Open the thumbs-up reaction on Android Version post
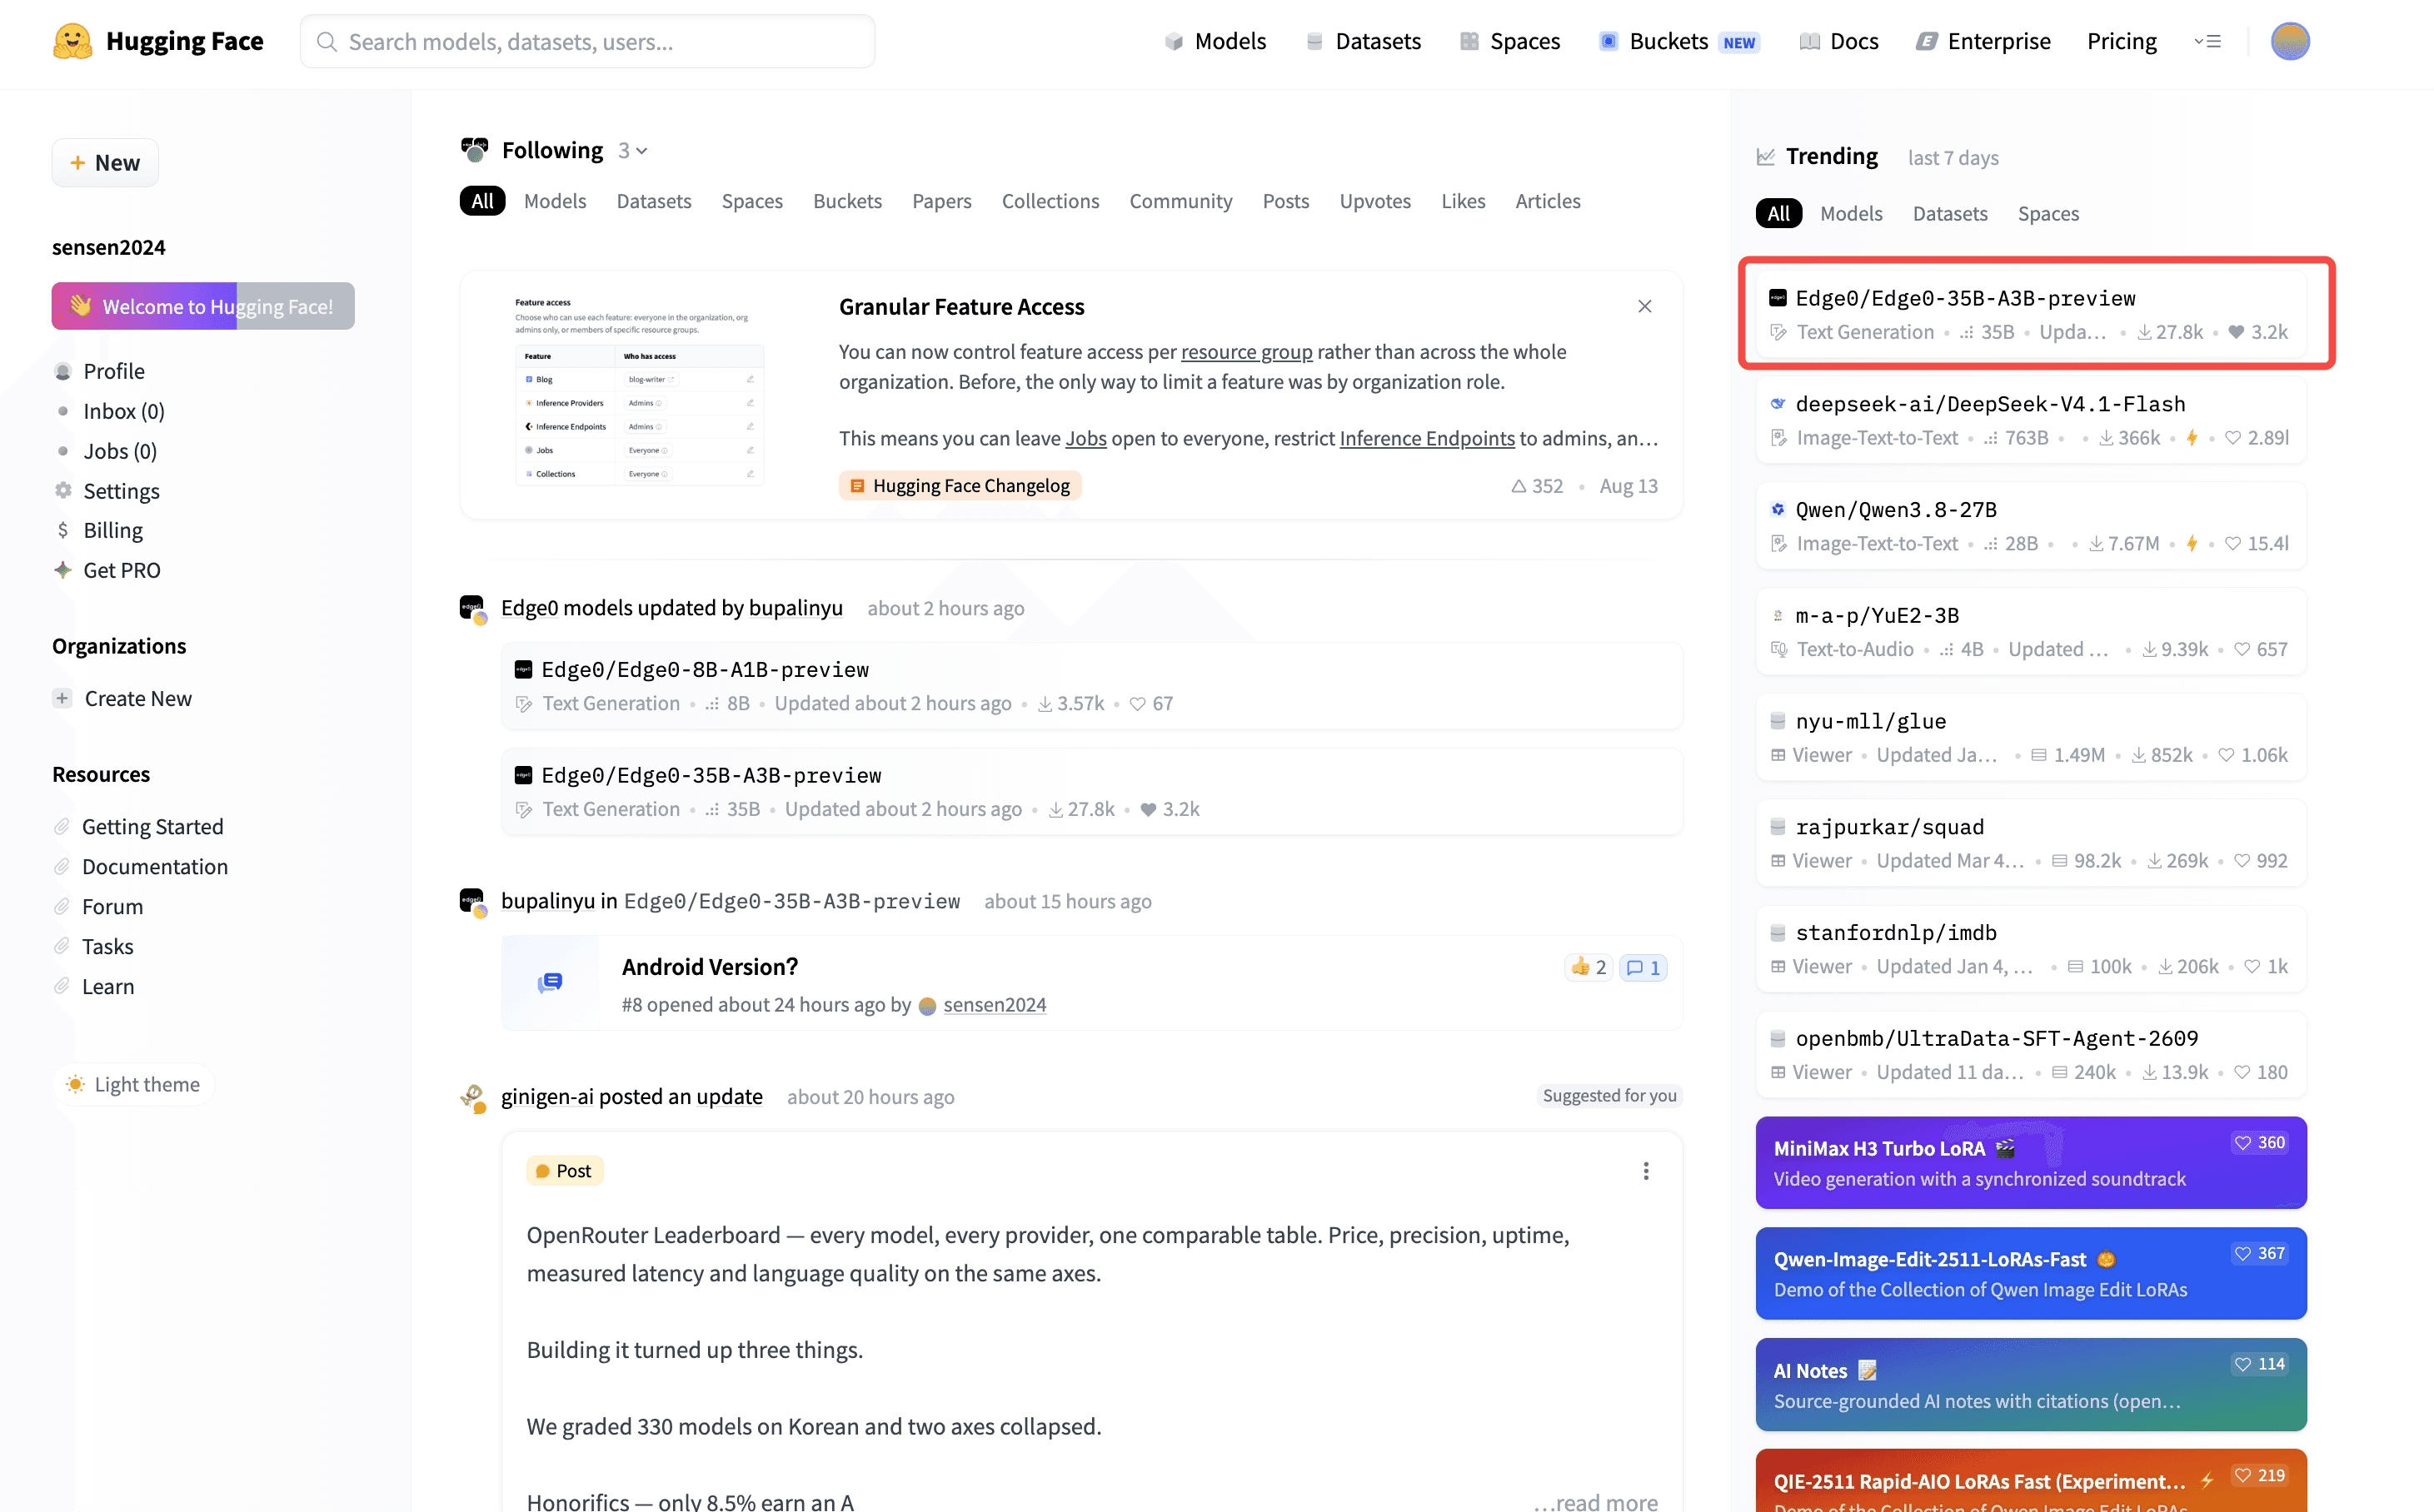2434x1512 pixels. click(1588, 967)
